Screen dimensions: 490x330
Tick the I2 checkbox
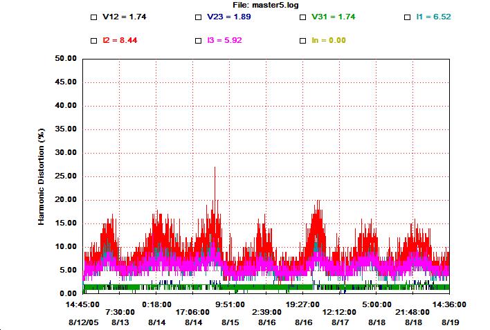(x=94, y=40)
